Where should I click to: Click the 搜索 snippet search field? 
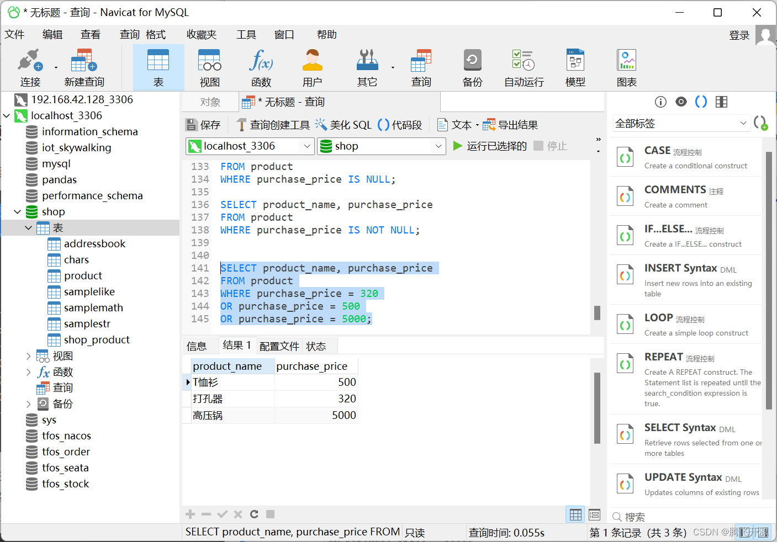[x=690, y=517]
